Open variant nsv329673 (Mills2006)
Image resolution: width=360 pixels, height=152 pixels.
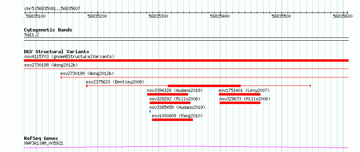(245, 99)
